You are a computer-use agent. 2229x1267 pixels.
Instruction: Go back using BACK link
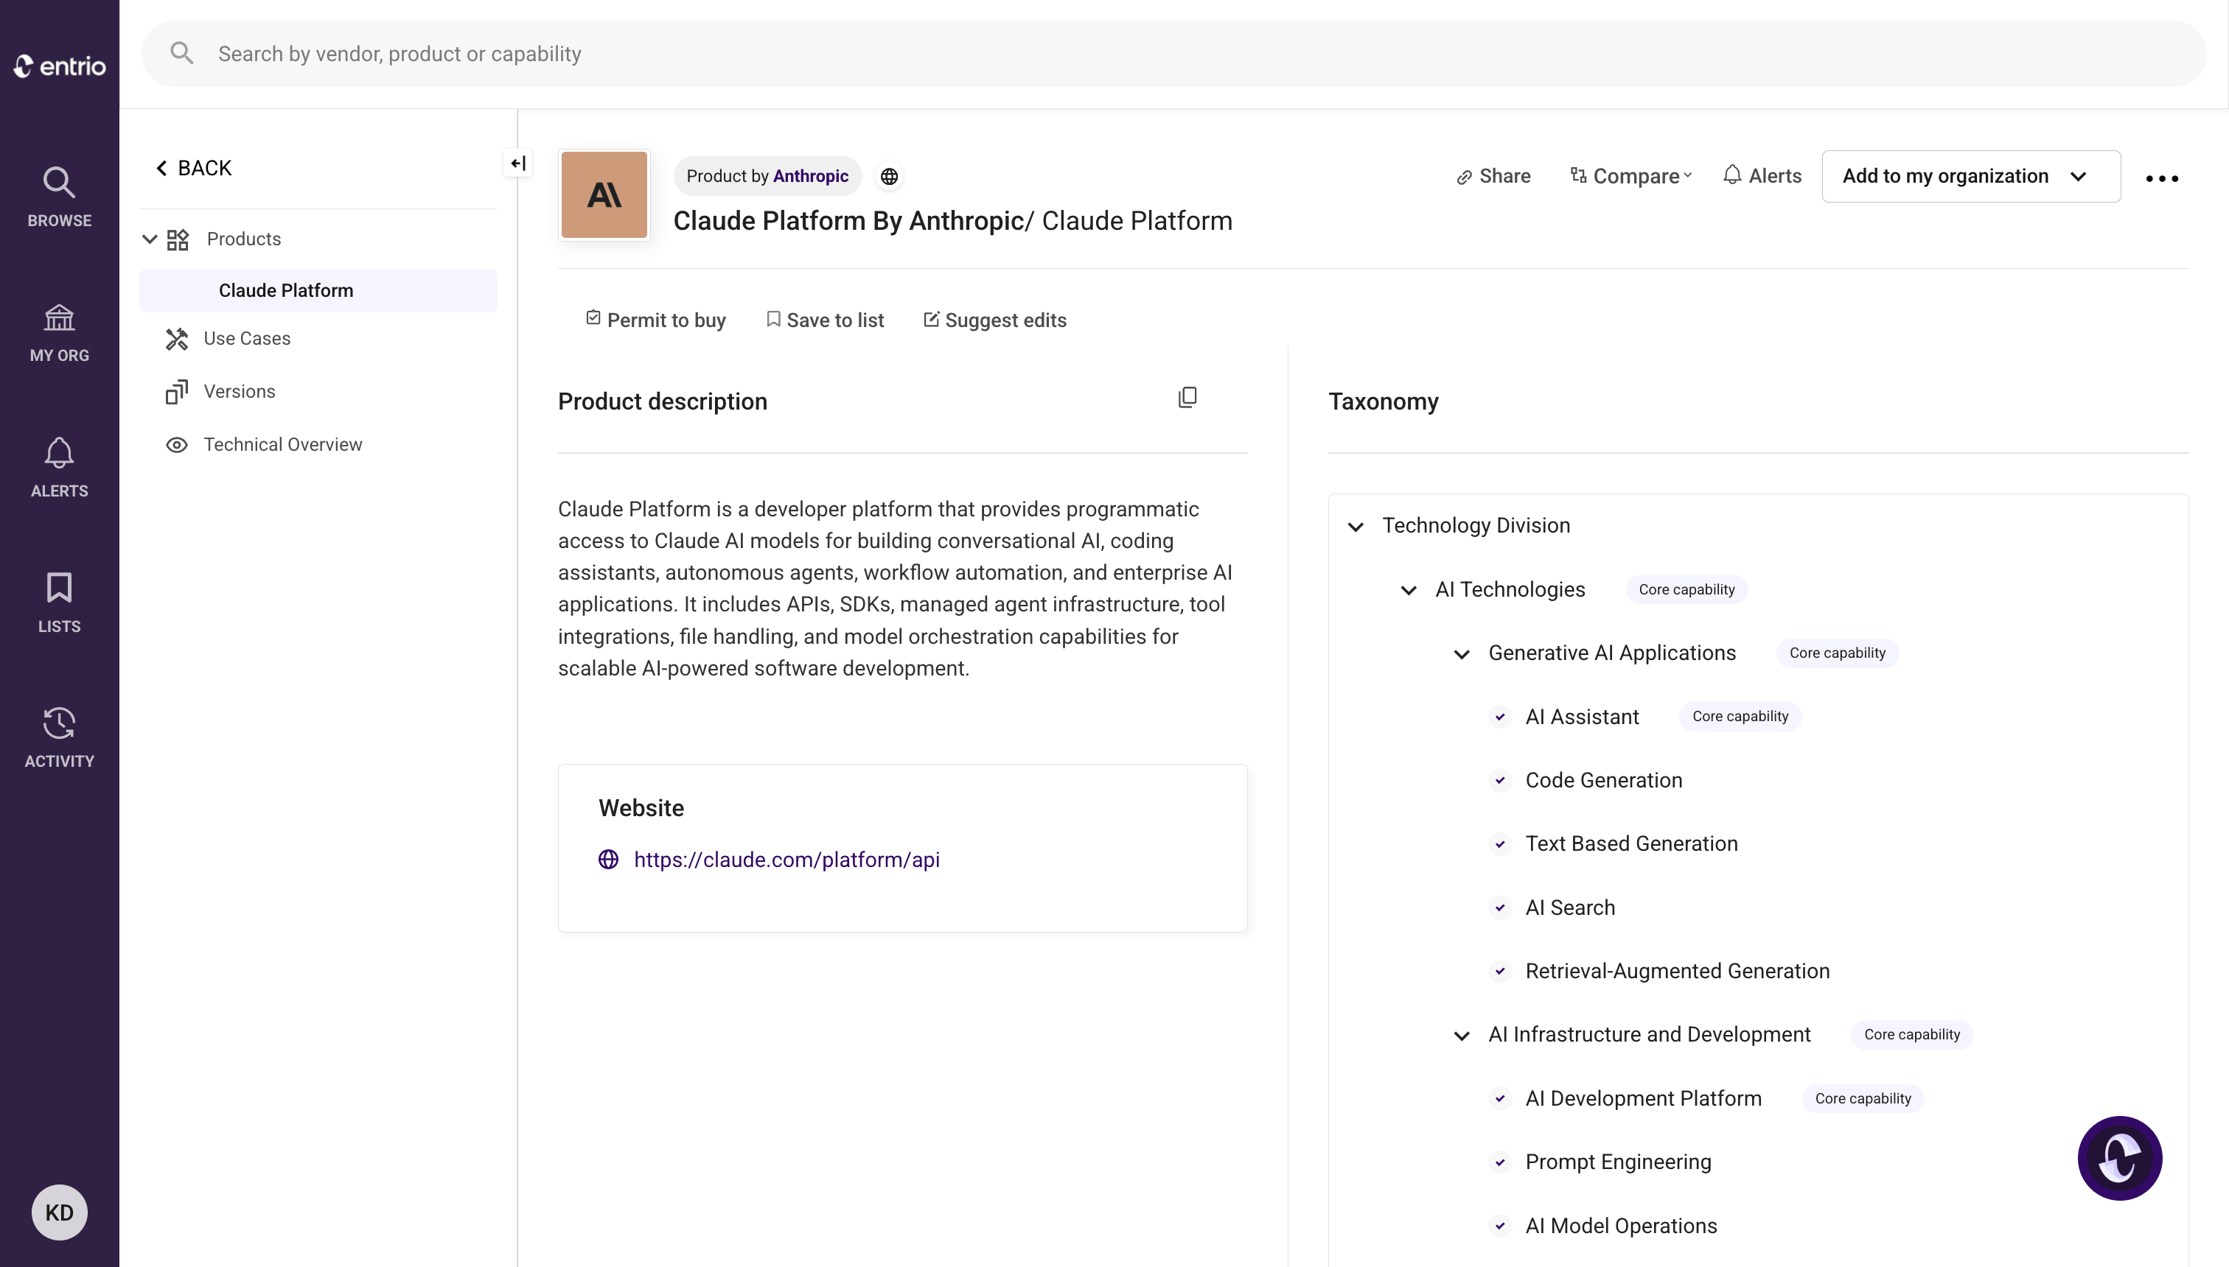pyautogui.click(x=193, y=168)
